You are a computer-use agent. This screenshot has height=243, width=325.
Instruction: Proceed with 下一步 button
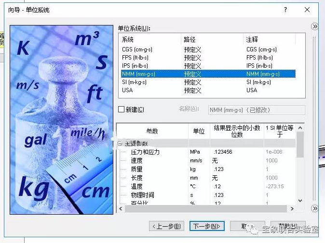pyautogui.click(x=207, y=226)
